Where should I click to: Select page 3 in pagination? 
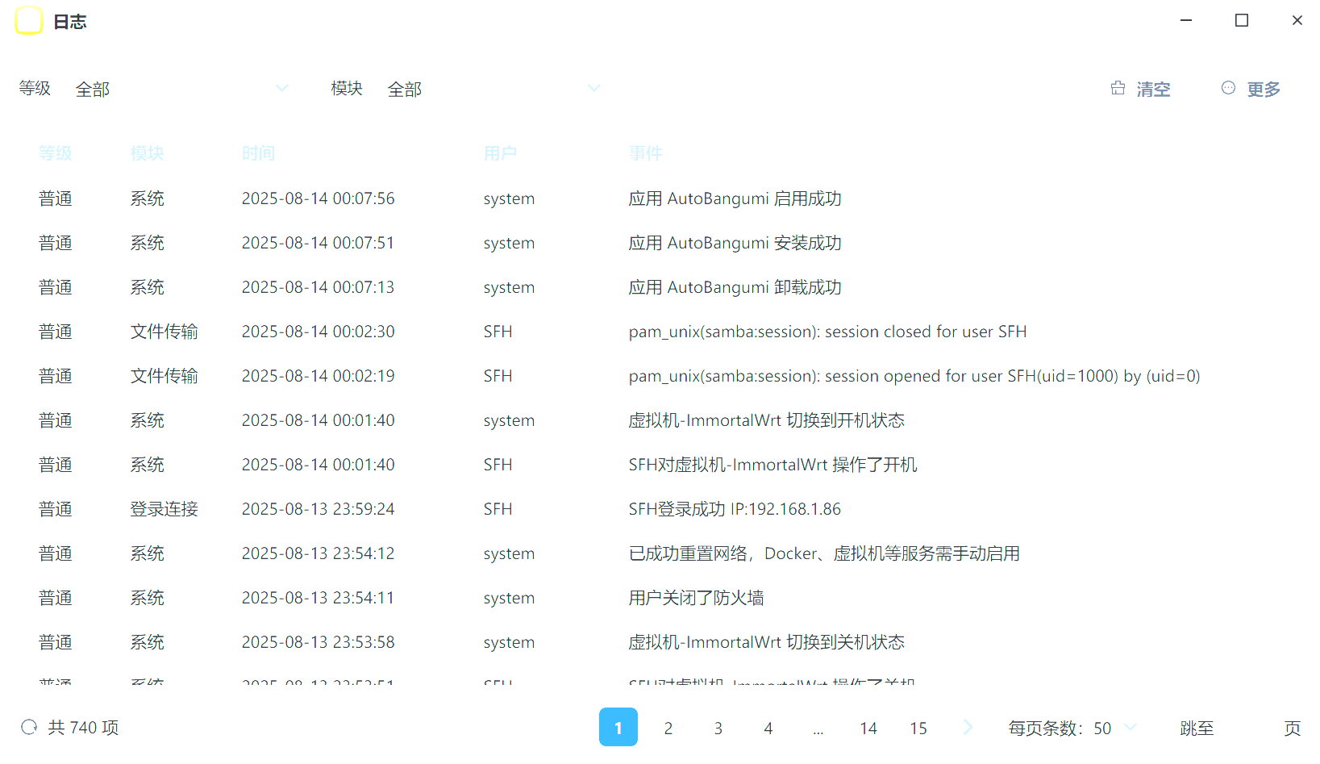(718, 728)
